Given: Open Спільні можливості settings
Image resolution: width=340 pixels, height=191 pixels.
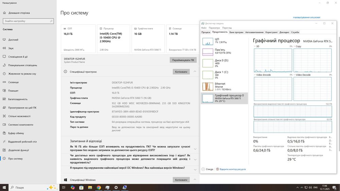Looking at the screenshot, I should (19, 116).
